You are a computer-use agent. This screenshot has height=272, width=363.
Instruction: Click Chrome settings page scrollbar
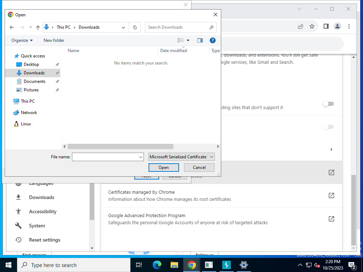click(x=353, y=210)
